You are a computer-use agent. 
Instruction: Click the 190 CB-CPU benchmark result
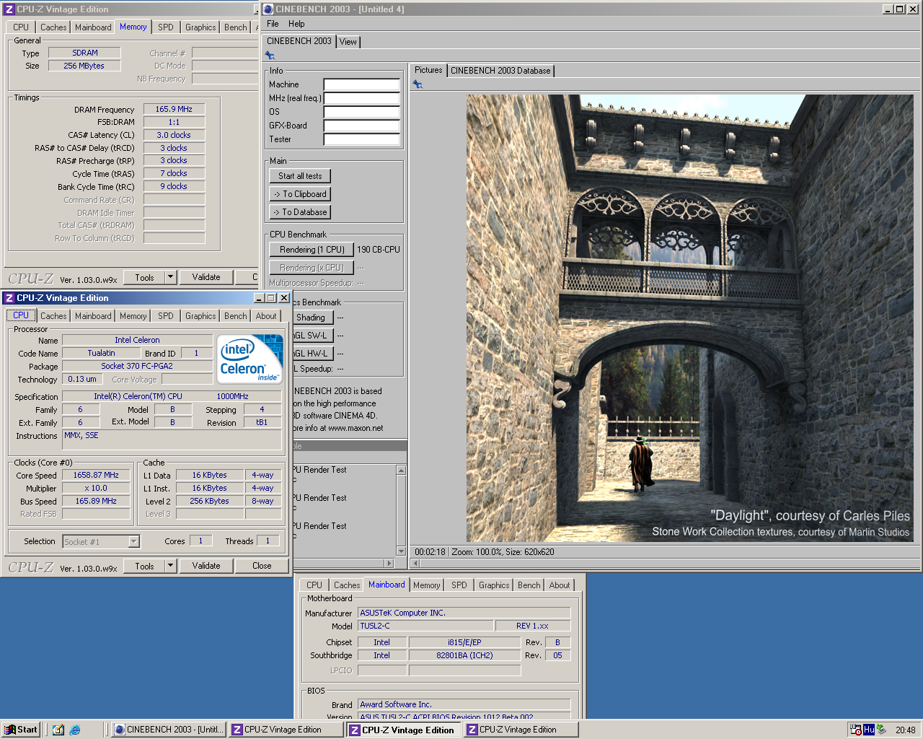pos(379,250)
